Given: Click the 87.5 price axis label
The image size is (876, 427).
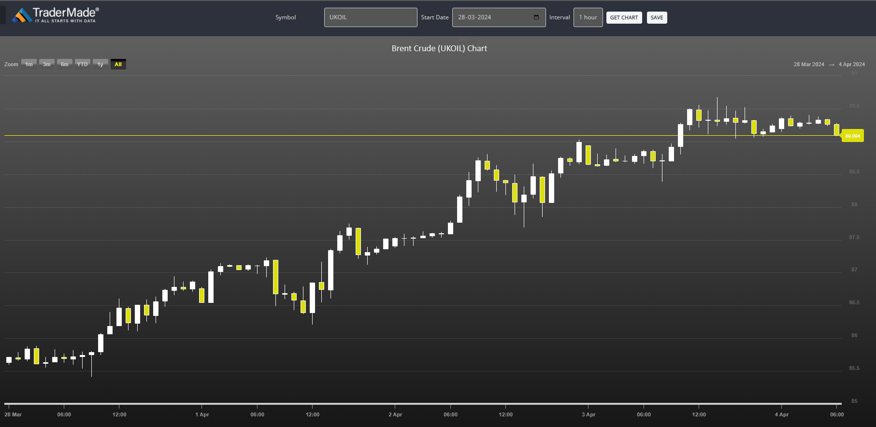Looking at the screenshot, I should click(x=854, y=237).
